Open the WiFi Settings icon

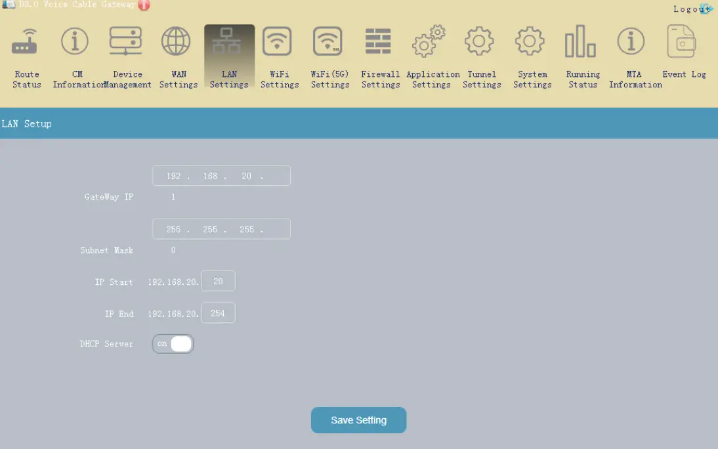pos(277,41)
